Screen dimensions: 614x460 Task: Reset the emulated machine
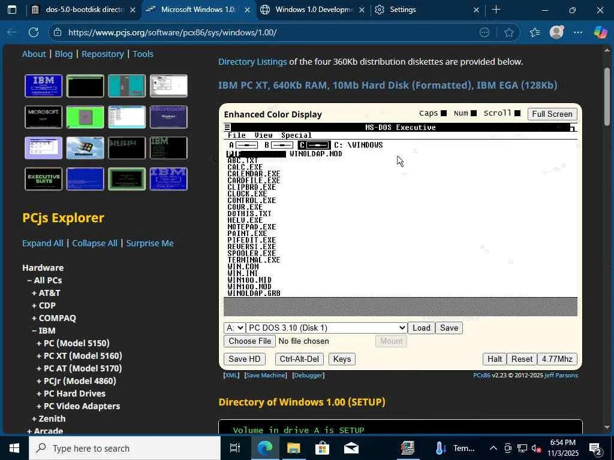click(x=522, y=359)
